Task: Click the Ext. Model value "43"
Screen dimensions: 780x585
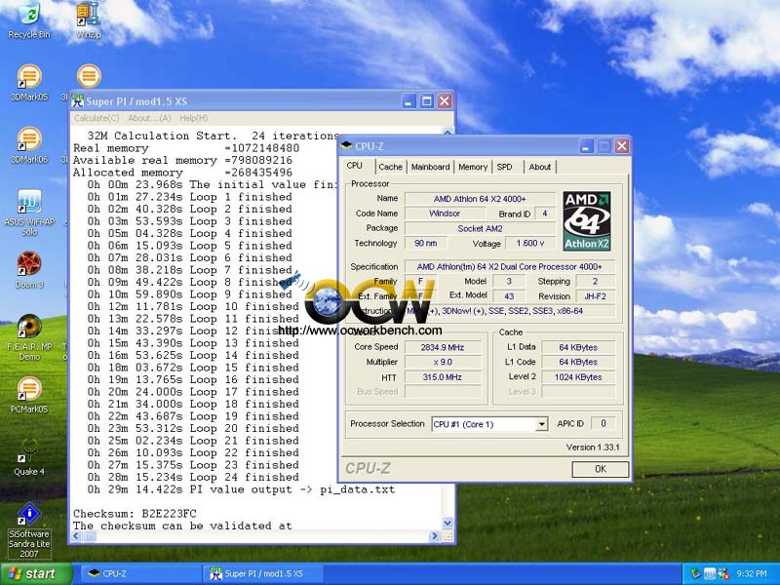Action: [509, 296]
